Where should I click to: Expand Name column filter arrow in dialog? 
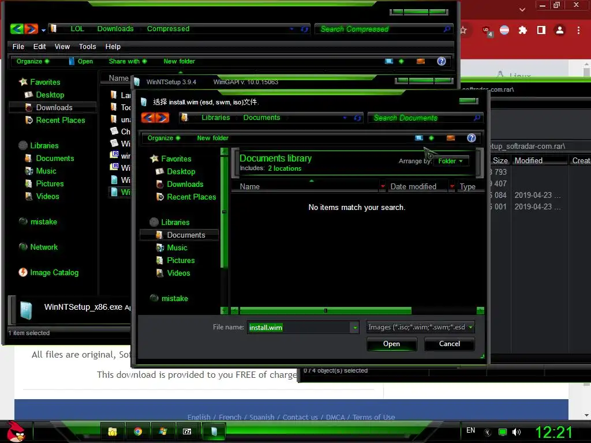383,186
